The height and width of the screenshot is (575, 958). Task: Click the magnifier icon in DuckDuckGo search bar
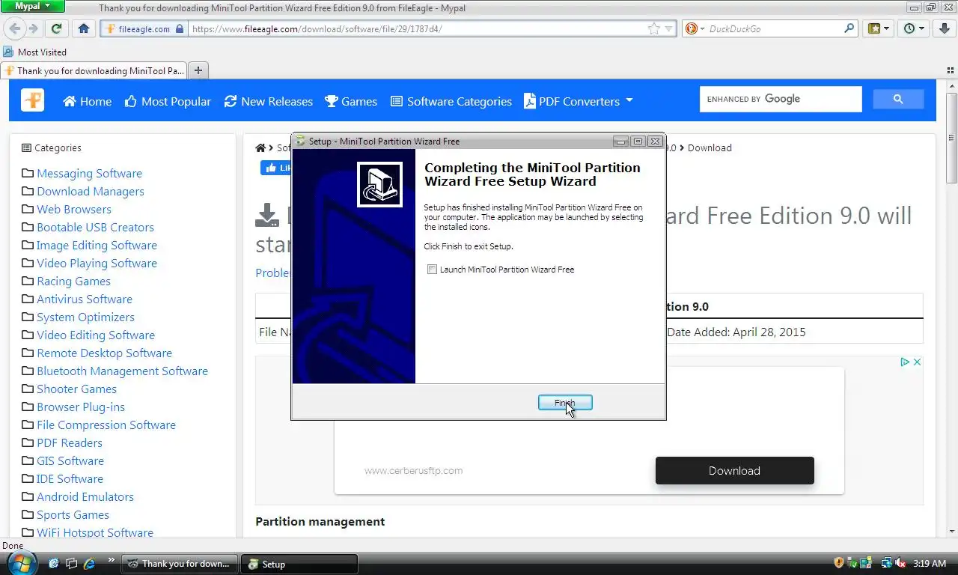tap(849, 28)
